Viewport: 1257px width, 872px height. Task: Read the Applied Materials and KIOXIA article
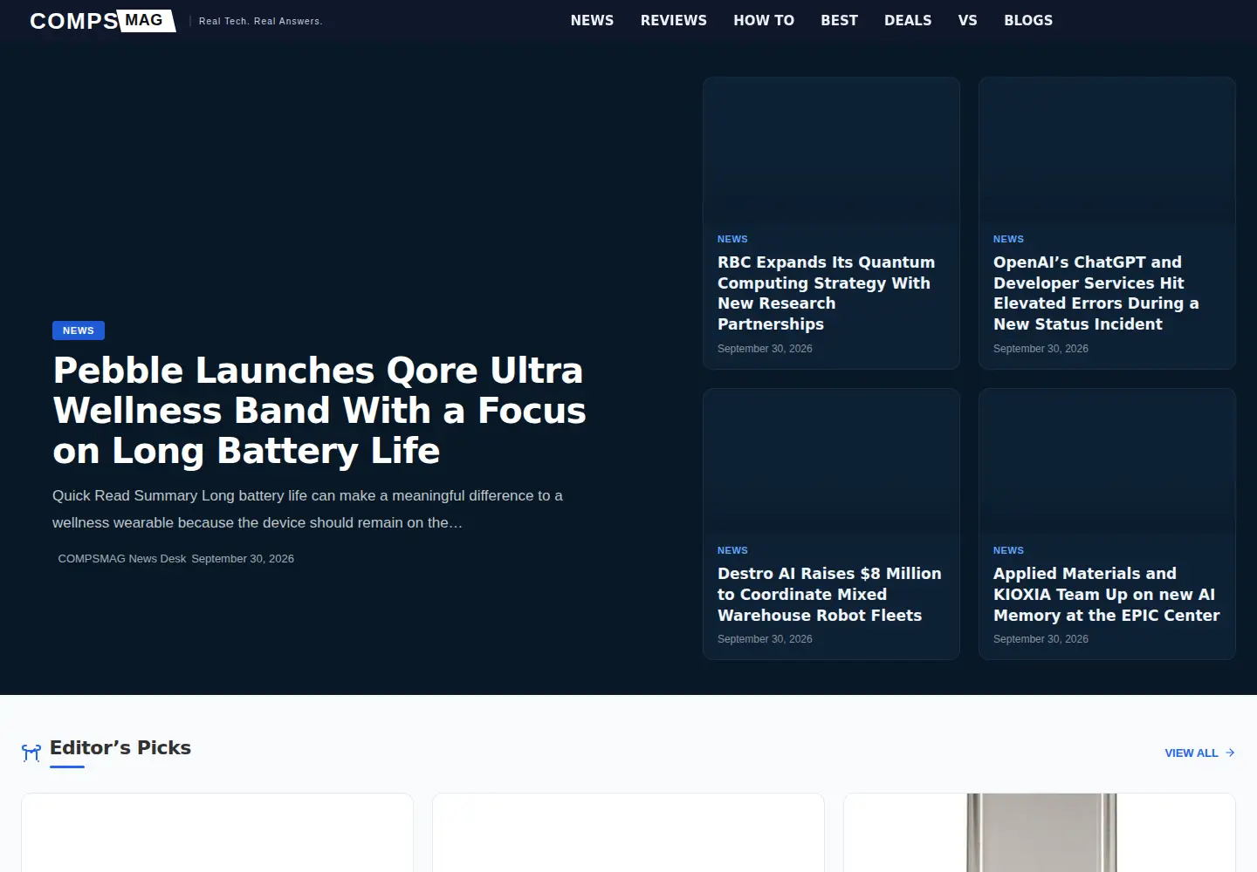1106,595
